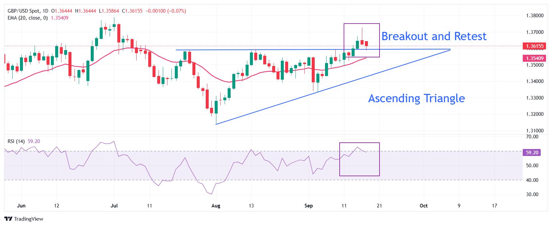The image size is (552, 226).
Task: Select the RSI (14) indicator legend
Action: point(16,141)
